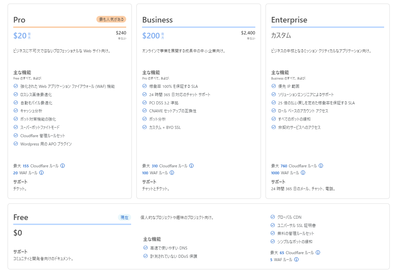Viewport: 401px width, 274px height.
Task: Click the カスタム Enterprise price text
Action: (x=281, y=35)
